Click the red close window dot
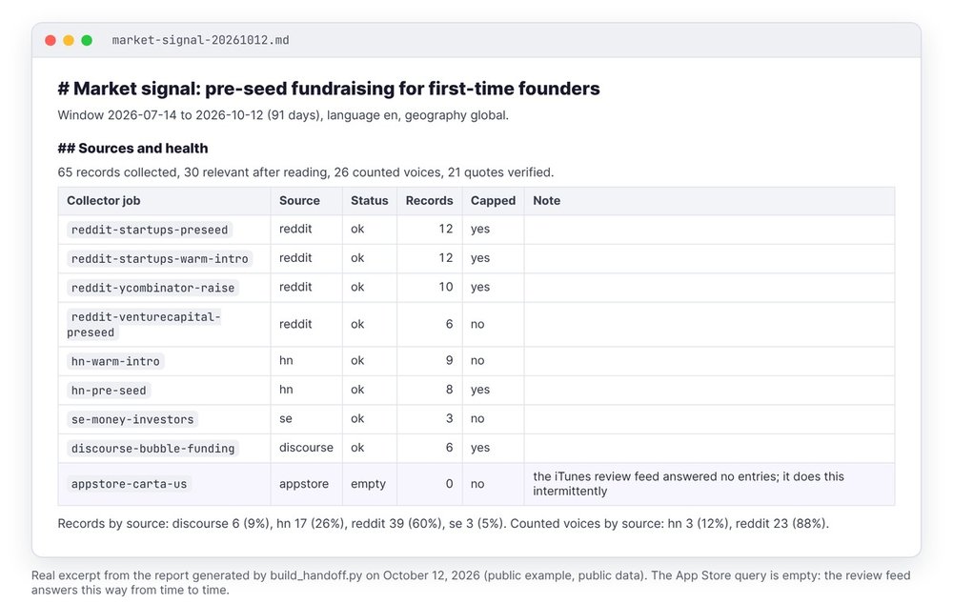953x604 pixels. (x=51, y=40)
